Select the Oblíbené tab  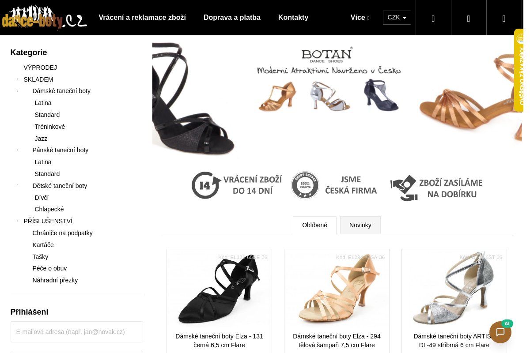314,225
